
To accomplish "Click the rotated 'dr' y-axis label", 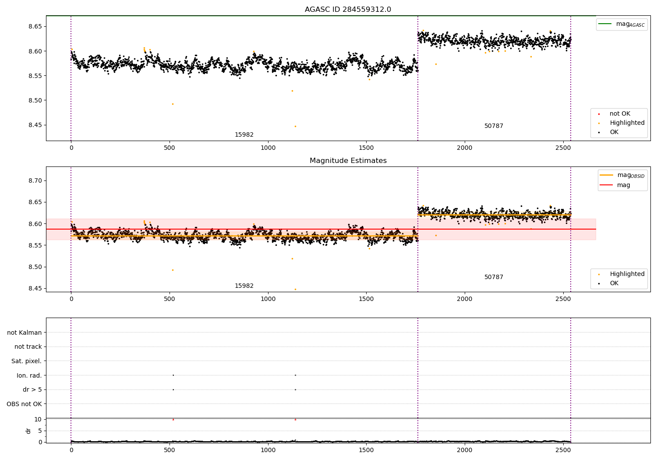I will coord(28,431).
